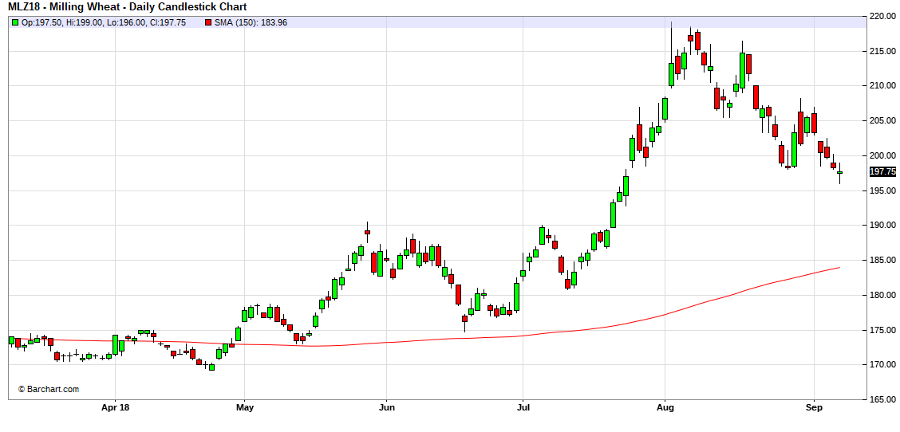Click the May date axis label
This screenshot has width=900, height=432.
coord(244,408)
